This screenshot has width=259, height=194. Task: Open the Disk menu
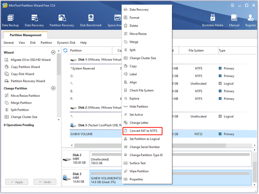[x=33, y=43]
